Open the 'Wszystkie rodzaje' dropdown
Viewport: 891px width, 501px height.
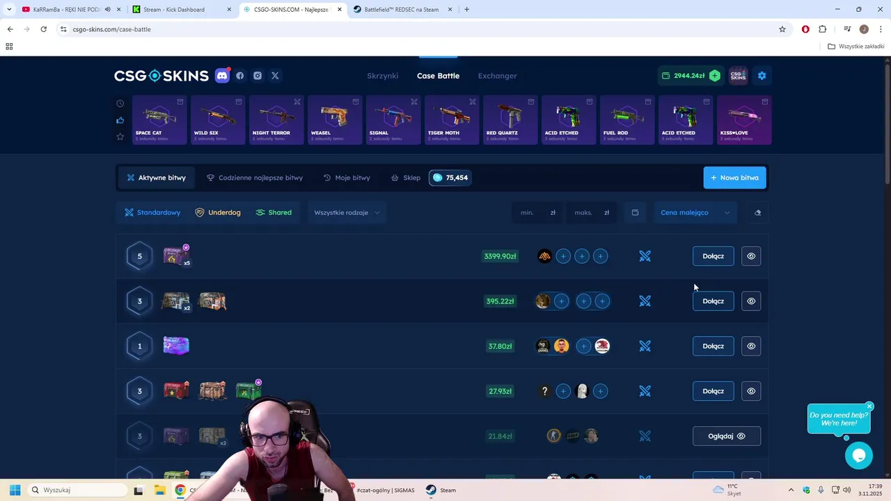coord(347,213)
